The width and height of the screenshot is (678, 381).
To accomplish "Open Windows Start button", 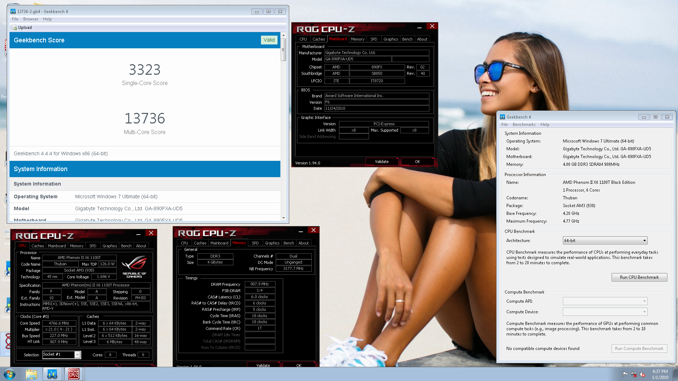I will coord(9,374).
